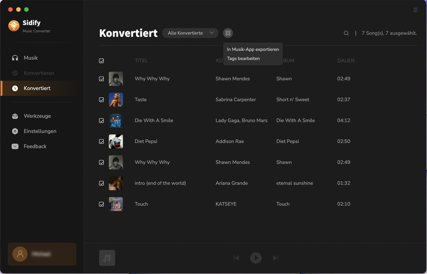
Task: Click the 7 Song(s), 7 ausgewählt status text
Action: tap(389, 33)
